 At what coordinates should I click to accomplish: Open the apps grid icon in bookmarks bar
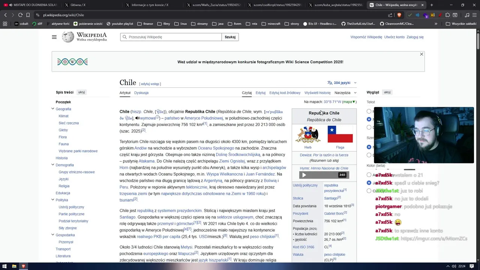(x=5, y=24)
